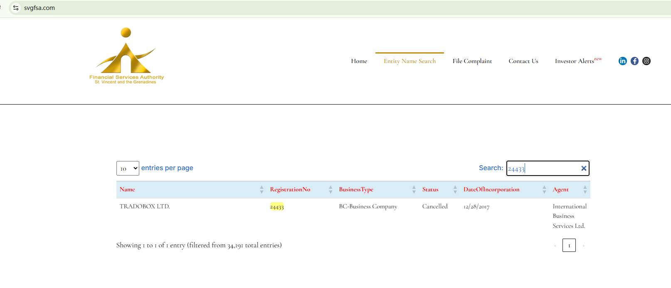Clear search with the X icon
The width and height of the screenshot is (671, 288).
click(584, 168)
